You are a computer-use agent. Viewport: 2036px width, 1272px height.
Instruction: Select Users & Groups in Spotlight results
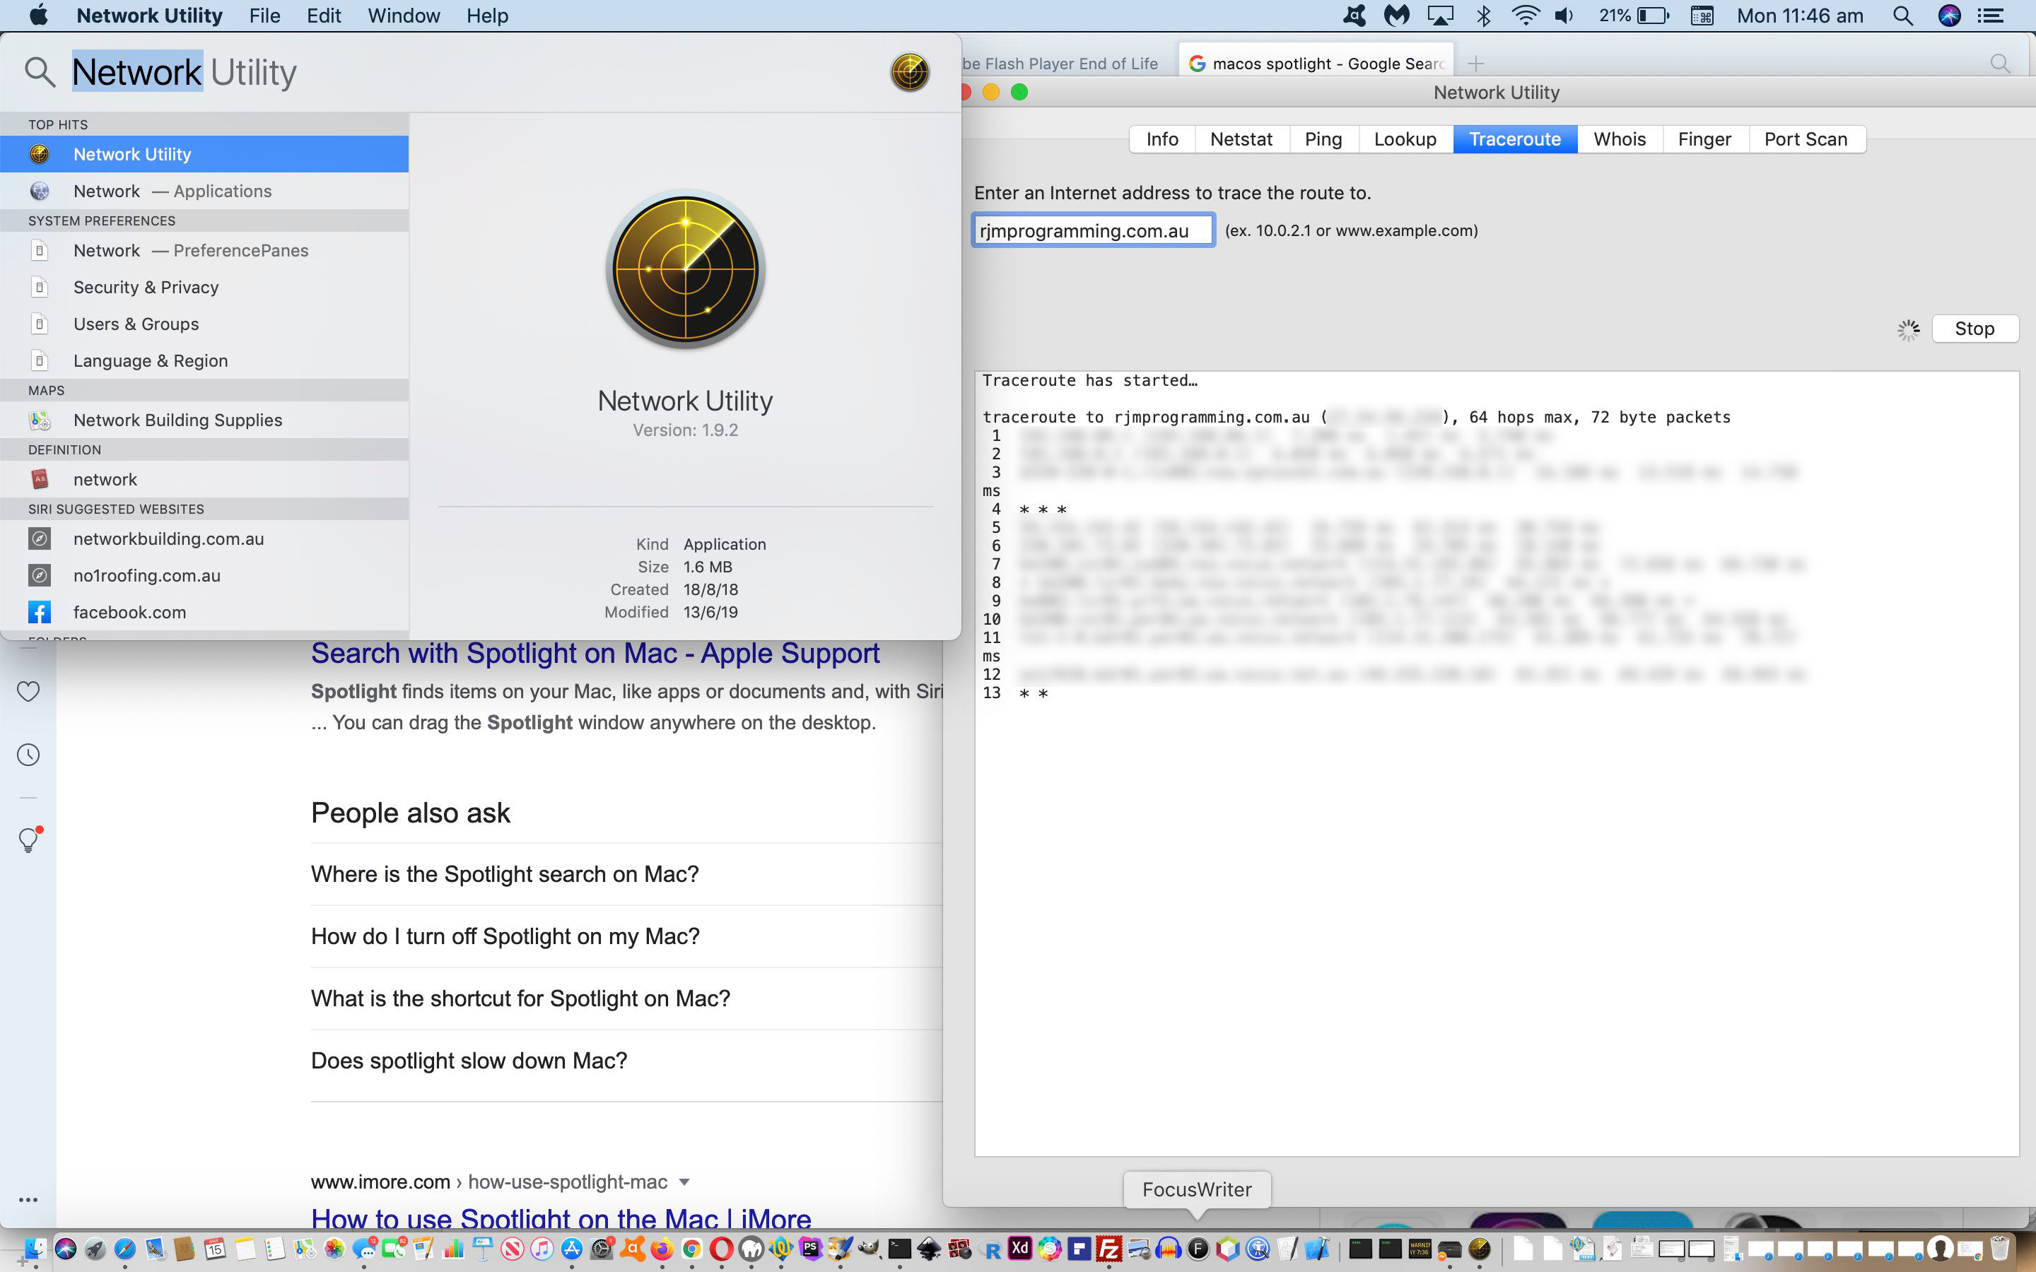click(x=204, y=324)
